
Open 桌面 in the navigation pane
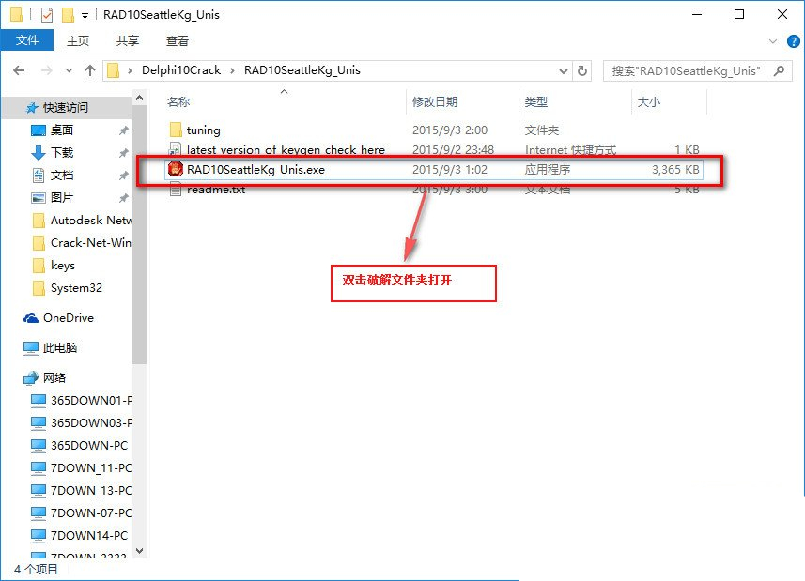click(x=62, y=130)
